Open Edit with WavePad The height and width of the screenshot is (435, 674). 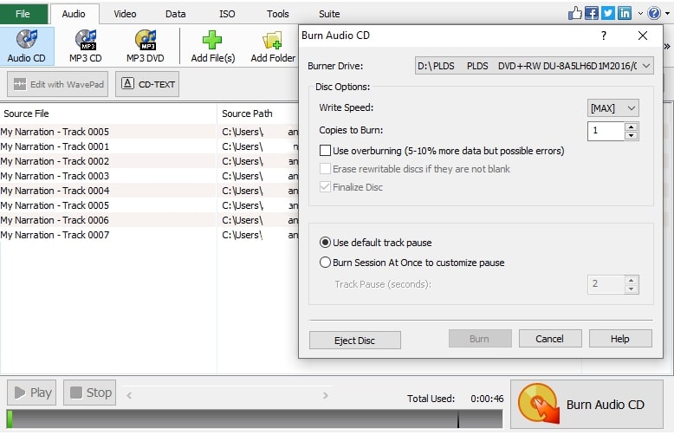tap(57, 84)
